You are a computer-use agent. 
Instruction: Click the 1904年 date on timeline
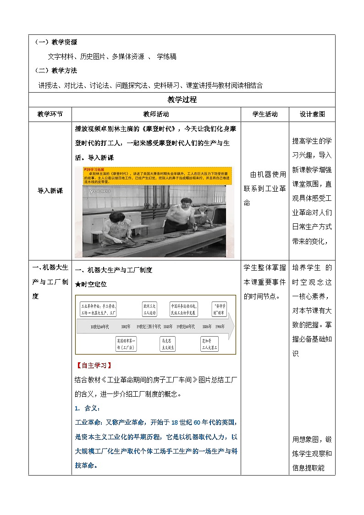tap(220, 327)
